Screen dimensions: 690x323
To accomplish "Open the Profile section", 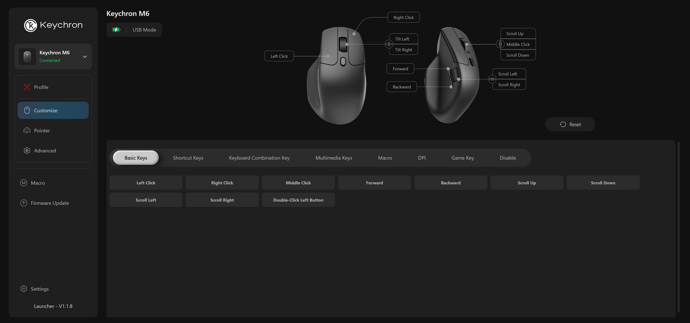I will pos(53,87).
